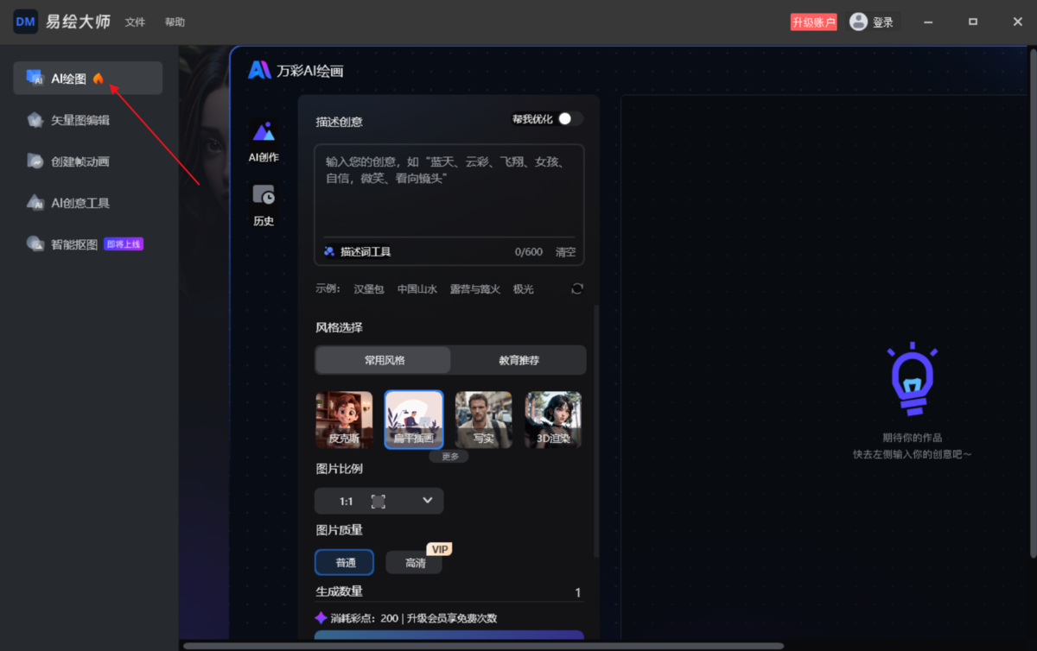Select the 皮克斯 style thumbnail

[x=344, y=419]
